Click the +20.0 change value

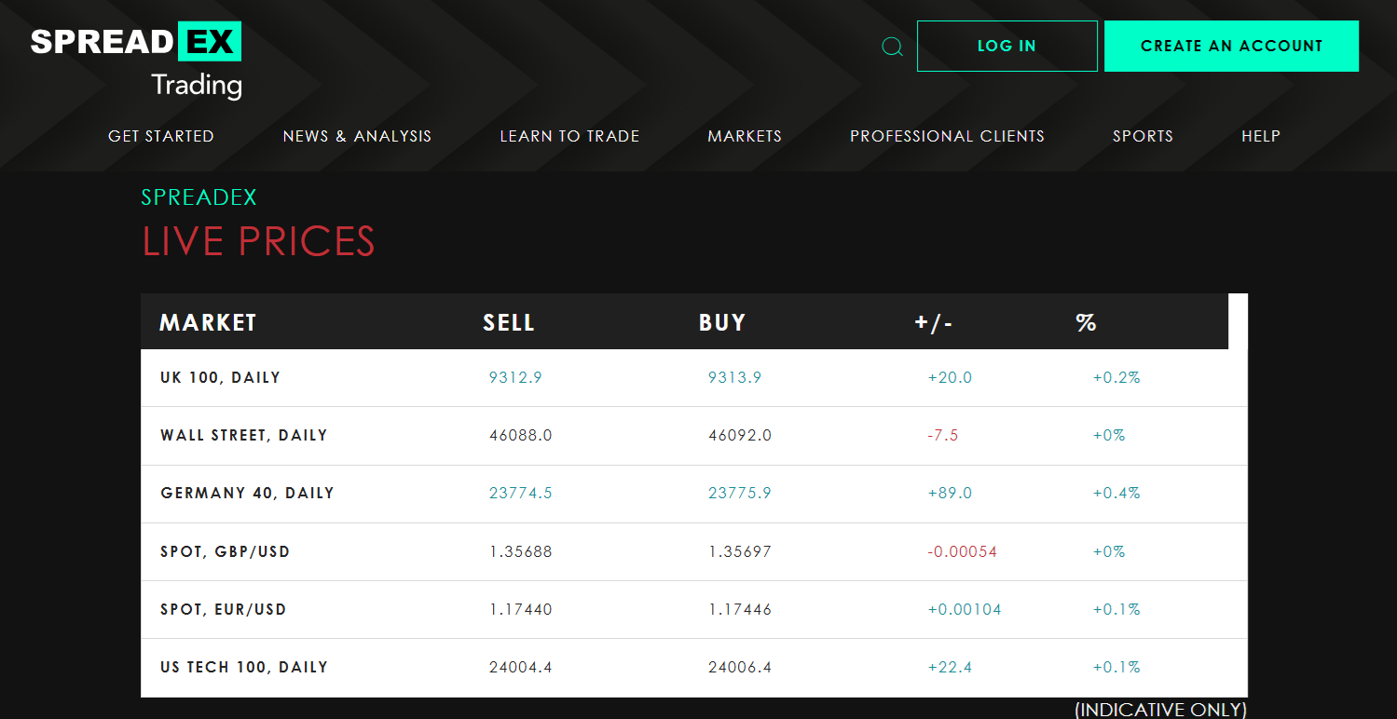[950, 378]
